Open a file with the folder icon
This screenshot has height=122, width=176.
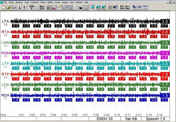coord(9,7)
